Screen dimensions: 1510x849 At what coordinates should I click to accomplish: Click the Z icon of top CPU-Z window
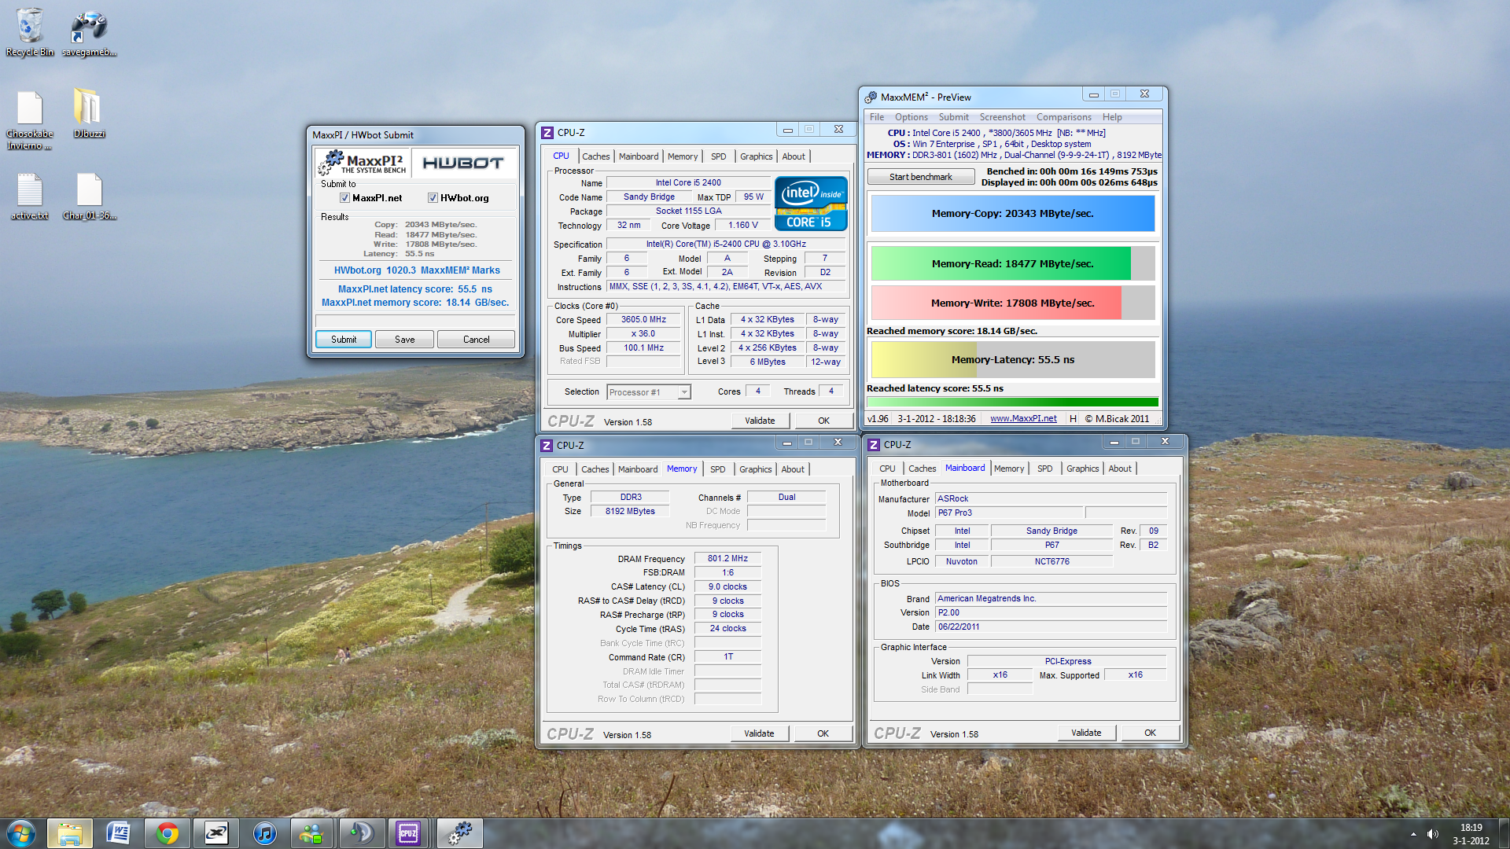[x=547, y=133]
